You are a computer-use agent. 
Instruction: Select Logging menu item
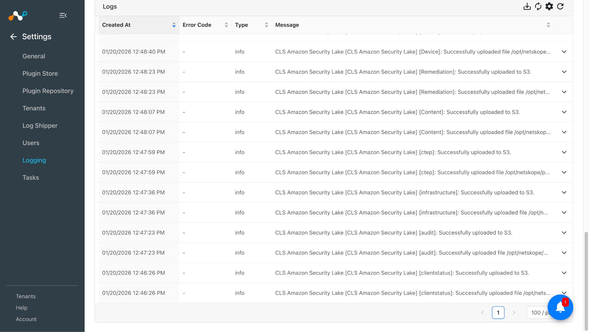(34, 160)
